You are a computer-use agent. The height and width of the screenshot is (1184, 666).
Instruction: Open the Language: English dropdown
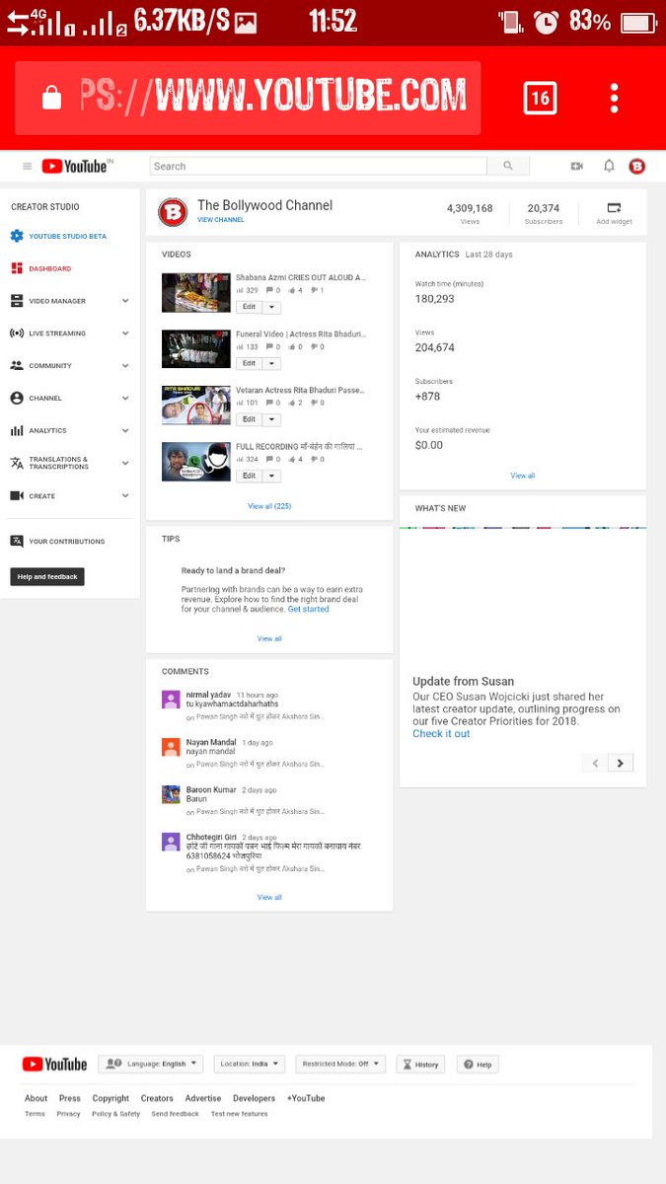click(x=151, y=1065)
